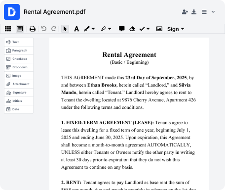Click the blue D app logo
The image size is (225, 190).
12,12
